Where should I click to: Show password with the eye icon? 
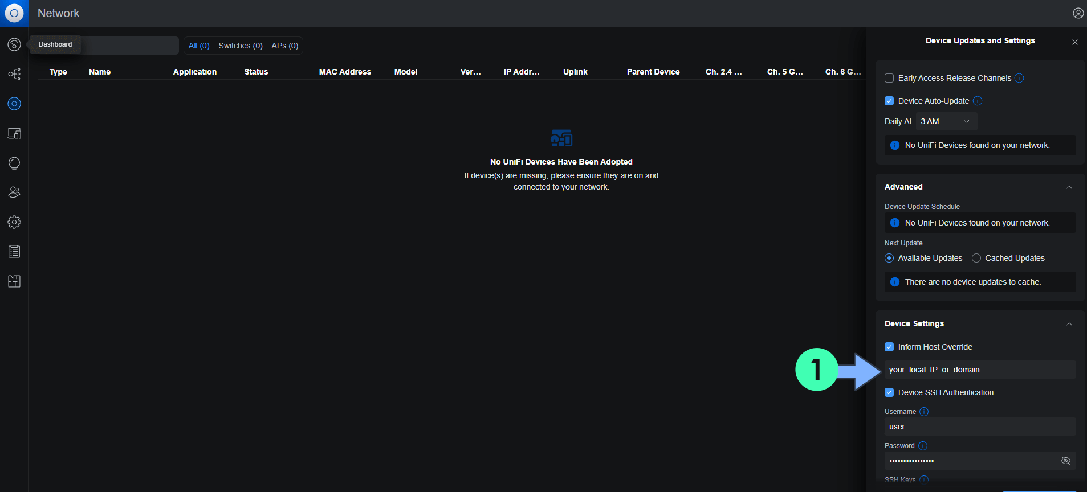pos(1066,461)
